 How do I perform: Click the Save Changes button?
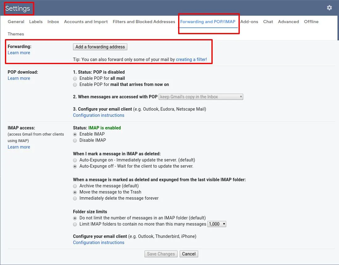tap(161, 254)
